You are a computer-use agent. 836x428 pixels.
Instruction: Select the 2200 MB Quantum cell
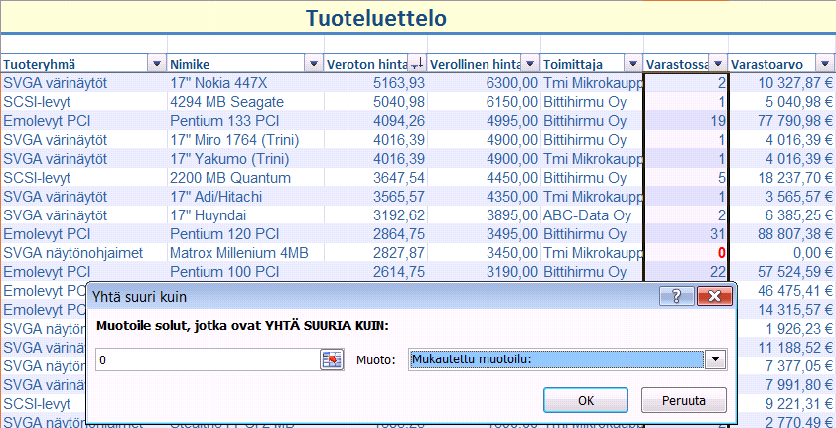[x=245, y=178]
